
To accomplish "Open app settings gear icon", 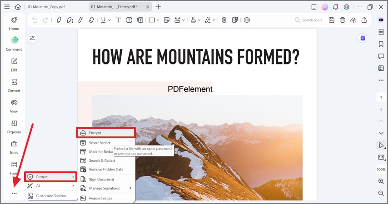I will (346, 7).
